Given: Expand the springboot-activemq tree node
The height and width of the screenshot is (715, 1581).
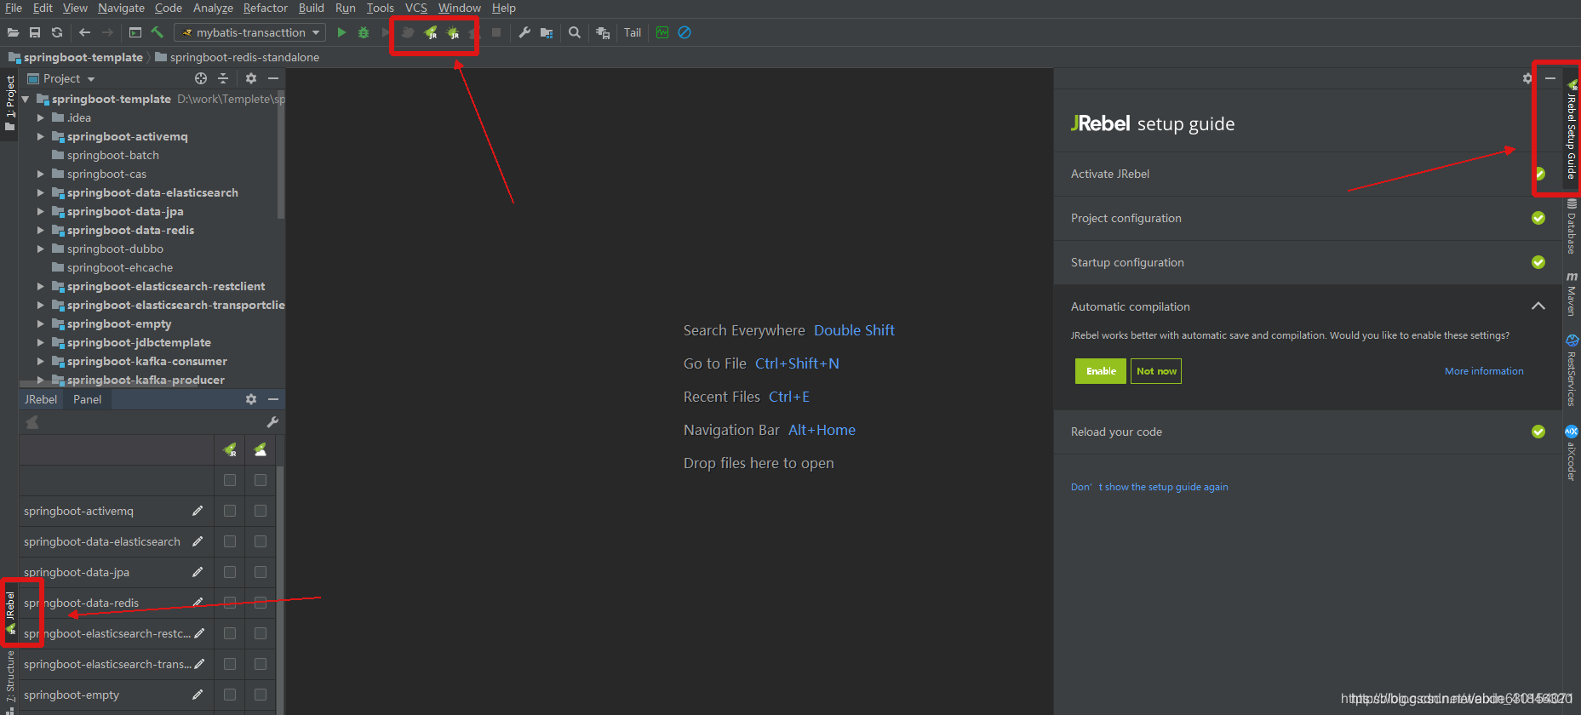Looking at the screenshot, I should pos(41,136).
